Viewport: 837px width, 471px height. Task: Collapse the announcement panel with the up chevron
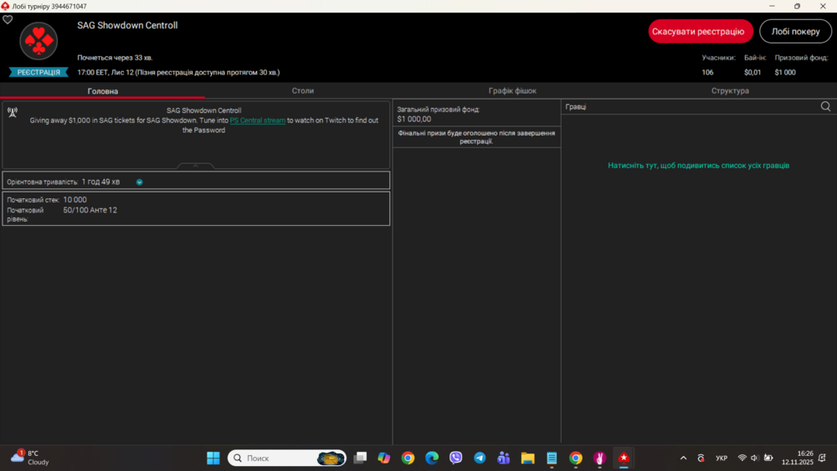coord(196,166)
